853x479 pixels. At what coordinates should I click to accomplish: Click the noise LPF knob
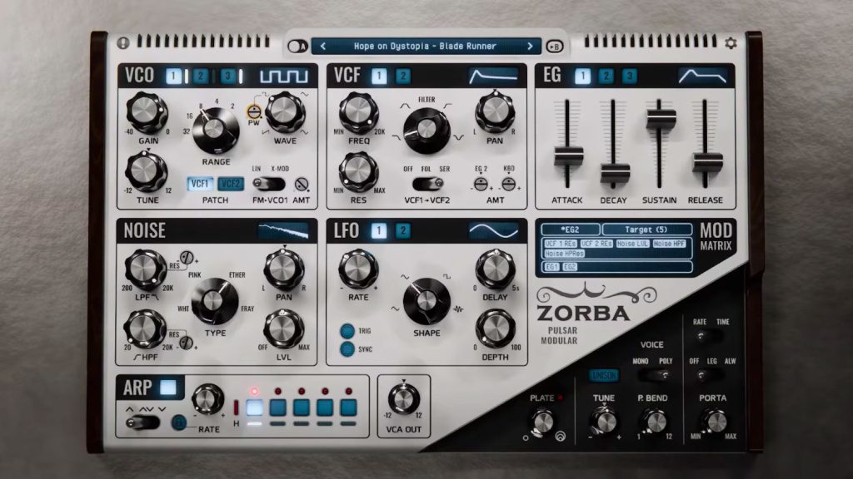pyautogui.click(x=145, y=269)
